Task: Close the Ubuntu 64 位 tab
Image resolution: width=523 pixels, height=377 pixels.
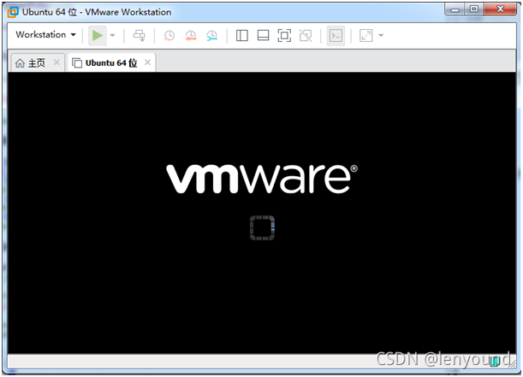Action: tap(147, 62)
